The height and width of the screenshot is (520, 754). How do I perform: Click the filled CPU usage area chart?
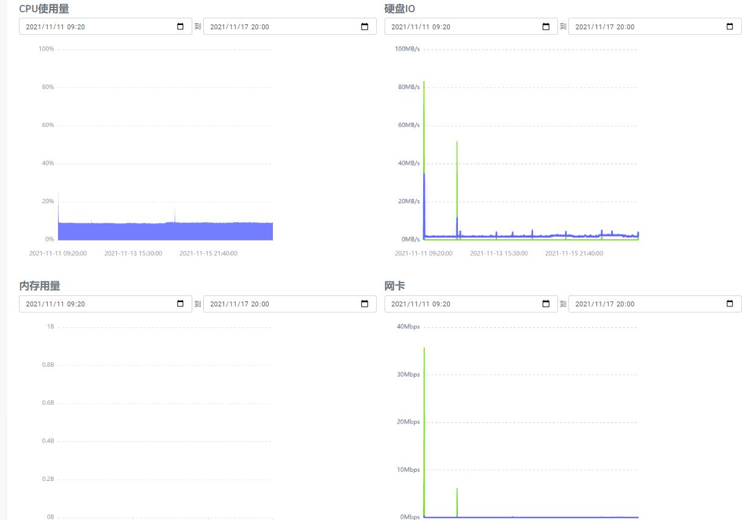click(x=165, y=231)
